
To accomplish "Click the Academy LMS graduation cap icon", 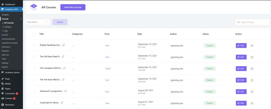I will click(3, 9).
